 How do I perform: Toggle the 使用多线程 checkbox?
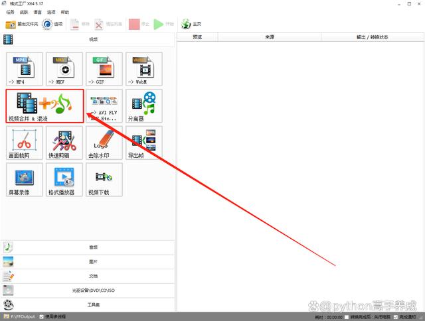42,316
